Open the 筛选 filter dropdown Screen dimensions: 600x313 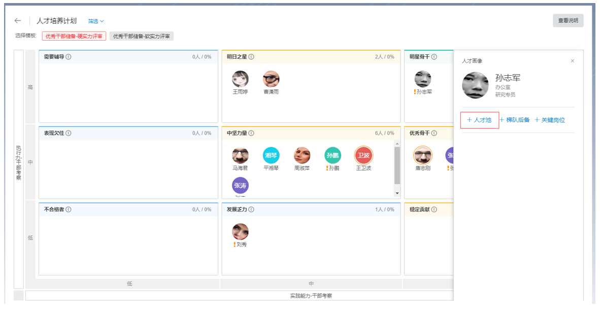[x=95, y=21]
